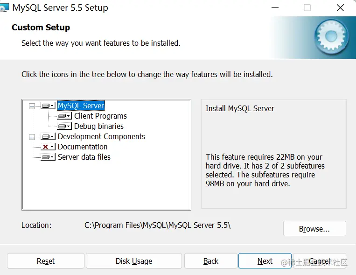
Task: Select the MySQL Server tree label
Action: (81, 106)
